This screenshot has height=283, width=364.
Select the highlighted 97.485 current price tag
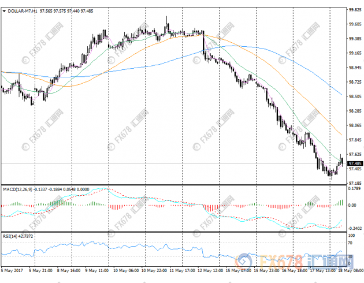[355, 163]
